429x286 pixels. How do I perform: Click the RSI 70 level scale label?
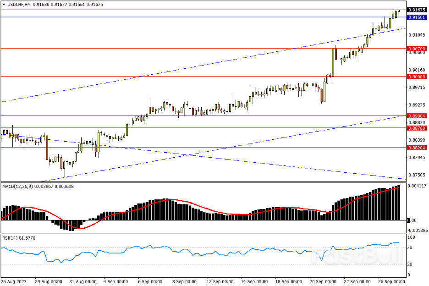tap(411, 247)
